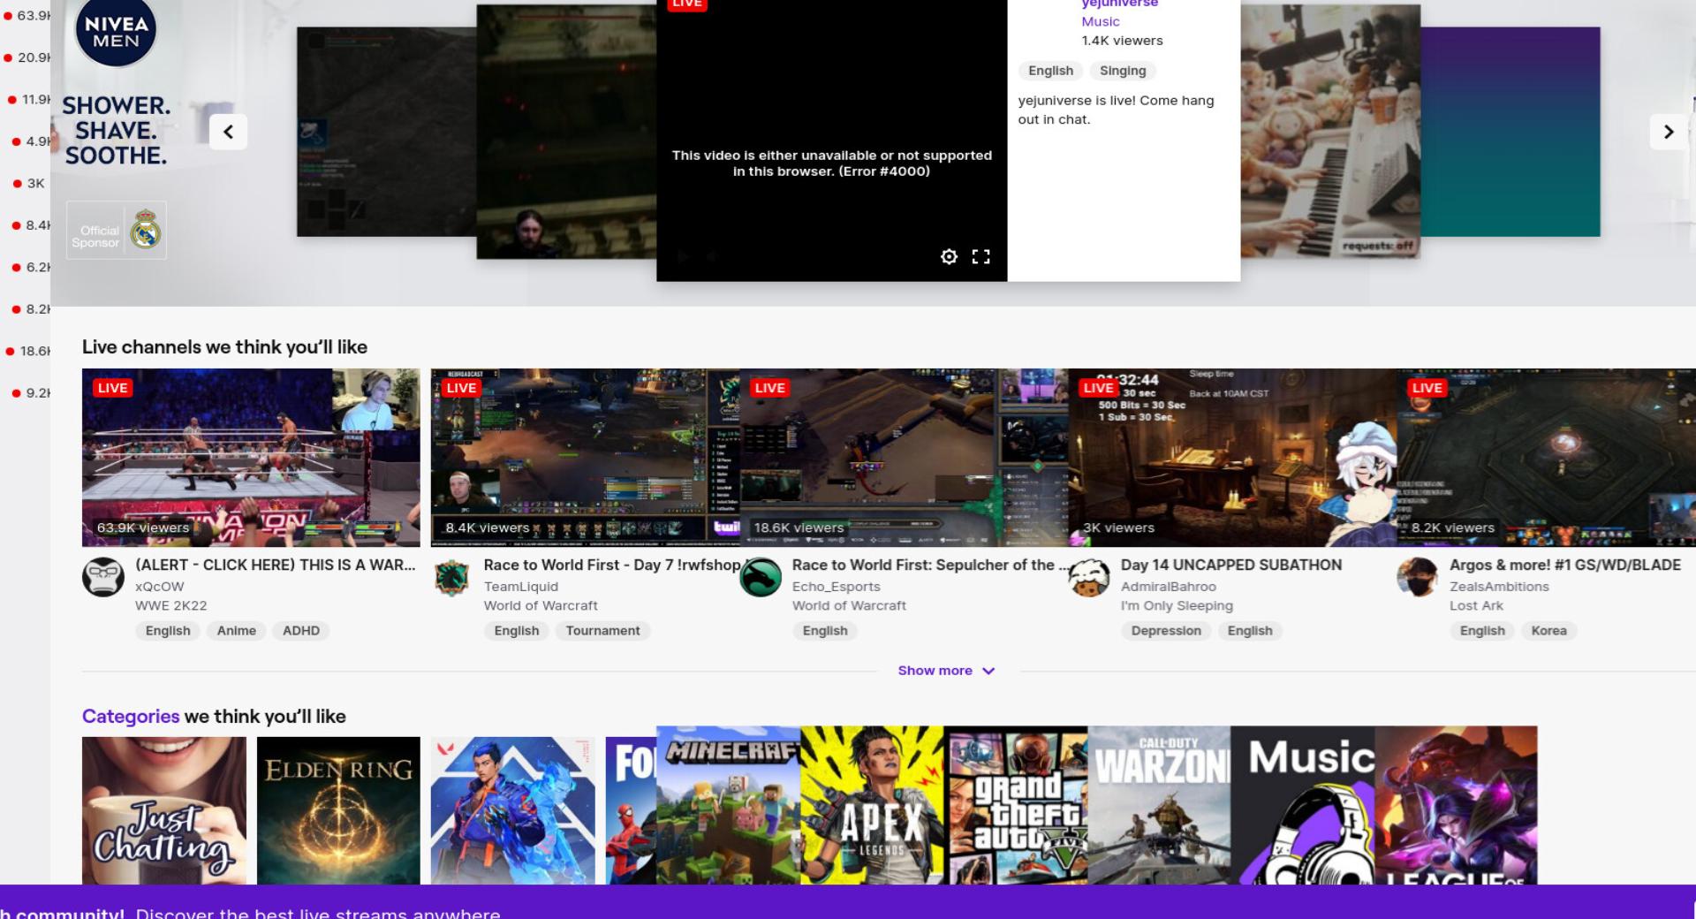Click the AdmiralBahroo channel name
Image resolution: width=1696 pixels, height=919 pixels.
pyautogui.click(x=1169, y=587)
